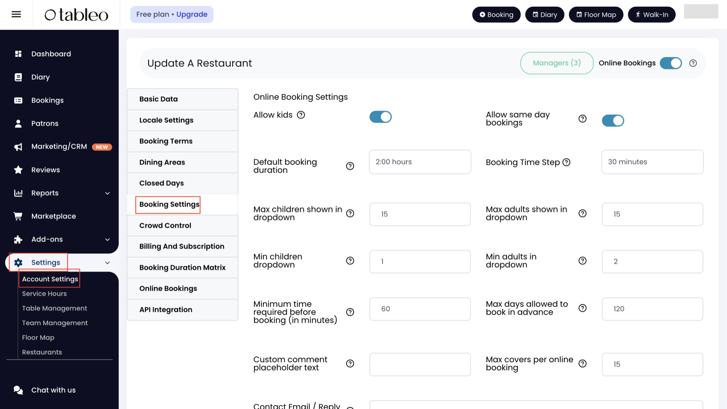Open the Online Bookings tab

coord(183,289)
